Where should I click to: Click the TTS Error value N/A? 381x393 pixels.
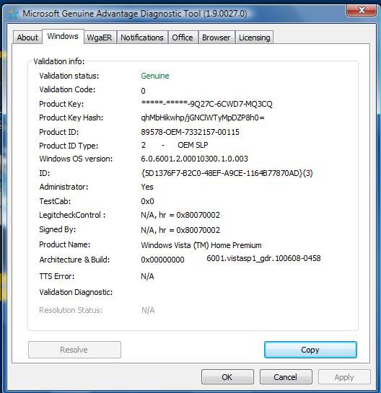coord(147,276)
